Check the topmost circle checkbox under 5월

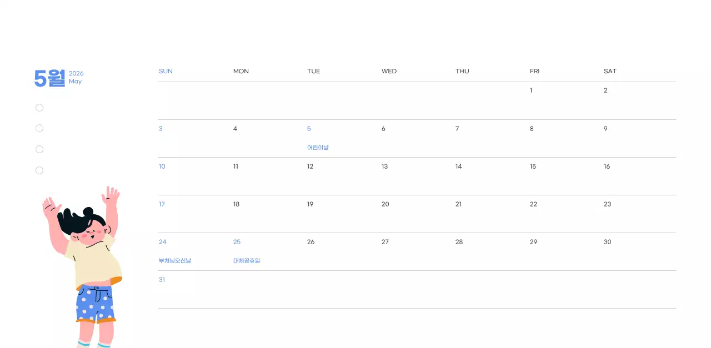[x=39, y=108]
